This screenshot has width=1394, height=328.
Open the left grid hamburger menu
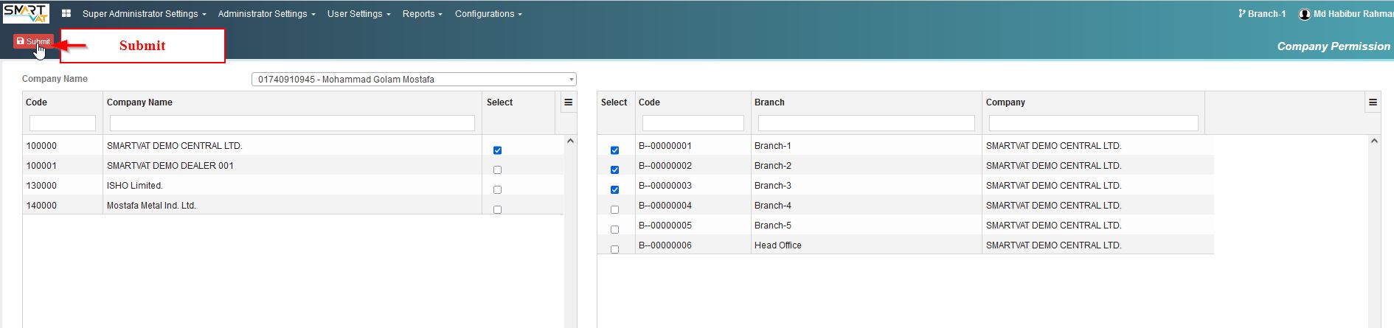569,102
